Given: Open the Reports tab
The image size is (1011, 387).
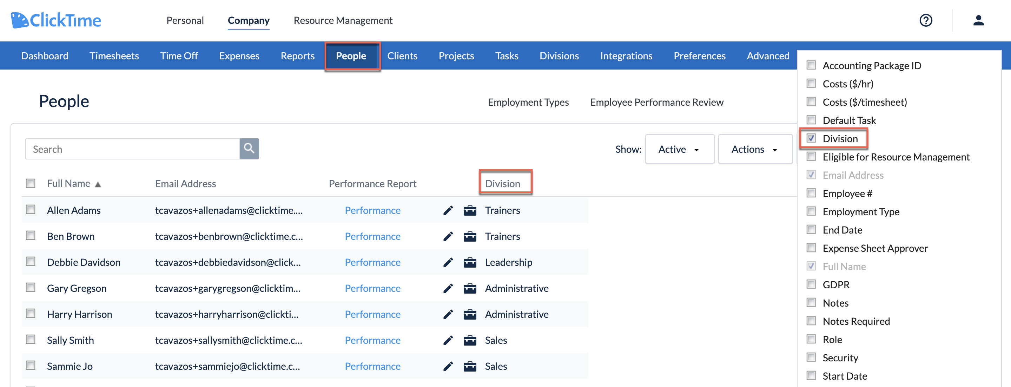Looking at the screenshot, I should click(297, 56).
